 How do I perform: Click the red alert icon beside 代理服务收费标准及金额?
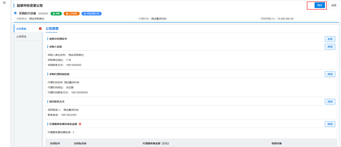[80, 124]
